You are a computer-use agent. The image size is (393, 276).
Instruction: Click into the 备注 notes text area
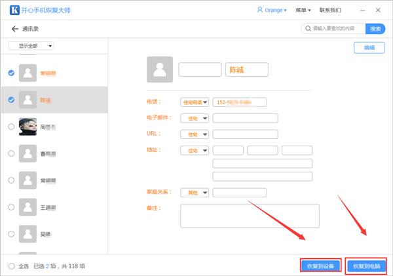[250, 215]
